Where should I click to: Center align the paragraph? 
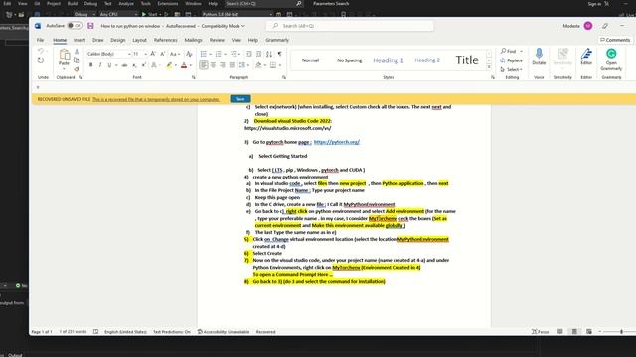[x=213, y=65]
